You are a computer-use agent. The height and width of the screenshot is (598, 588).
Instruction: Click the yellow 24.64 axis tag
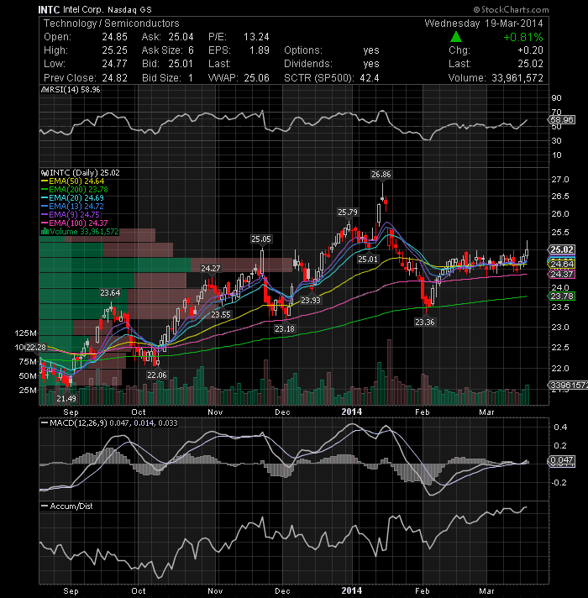[x=562, y=264]
